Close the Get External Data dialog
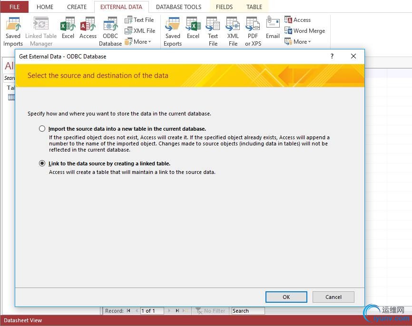412x326 pixels. pyautogui.click(x=353, y=56)
